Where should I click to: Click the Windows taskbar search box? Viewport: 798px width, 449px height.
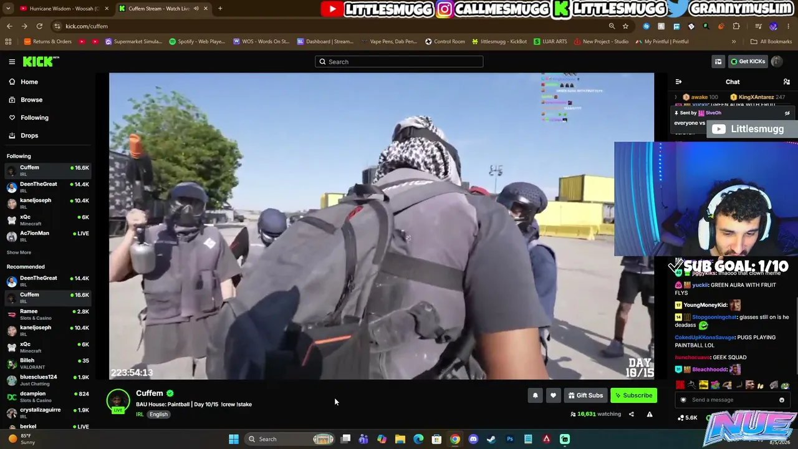291,439
